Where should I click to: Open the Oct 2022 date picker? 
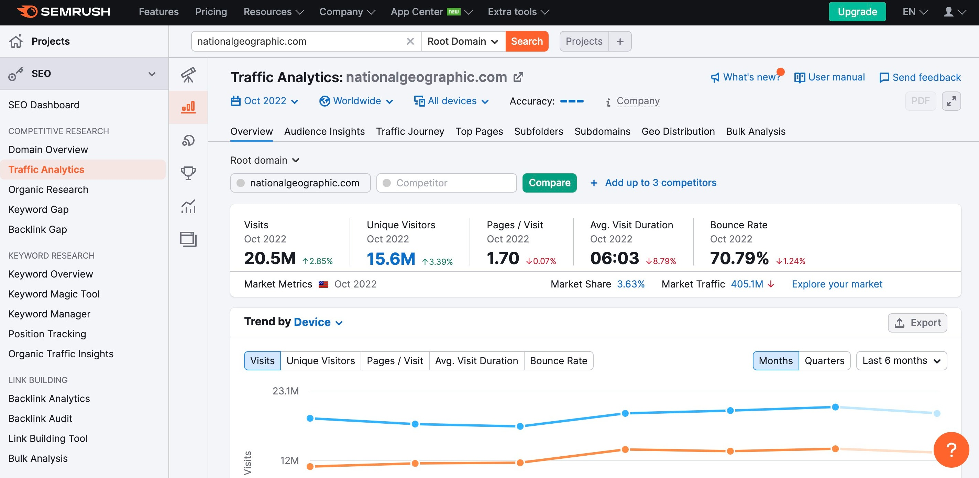264,101
